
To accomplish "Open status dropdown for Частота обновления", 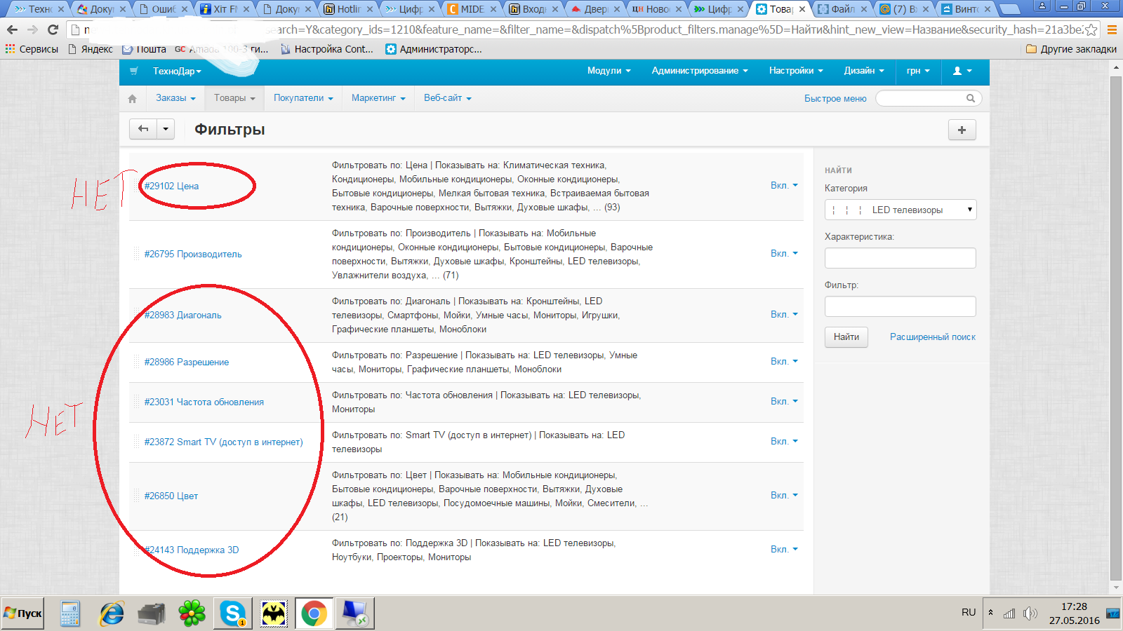I will tap(784, 402).
